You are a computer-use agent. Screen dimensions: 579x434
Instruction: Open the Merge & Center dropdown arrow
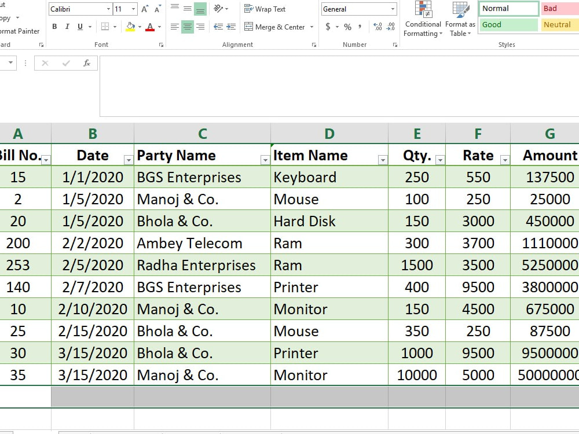click(x=312, y=27)
